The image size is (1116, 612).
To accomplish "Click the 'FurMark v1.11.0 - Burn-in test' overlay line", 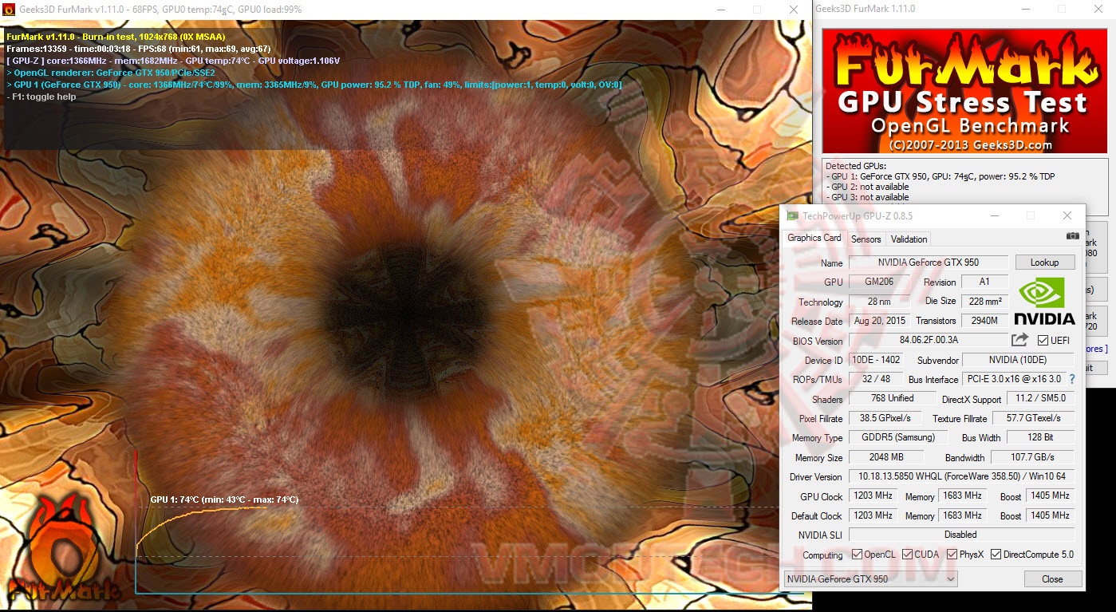I will coord(116,37).
